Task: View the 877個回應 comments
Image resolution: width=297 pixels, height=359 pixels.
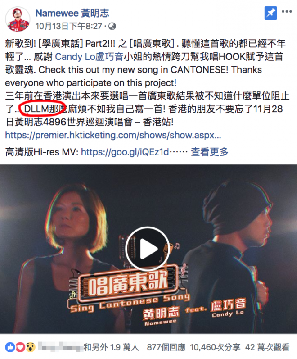Action: pos(166,347)
